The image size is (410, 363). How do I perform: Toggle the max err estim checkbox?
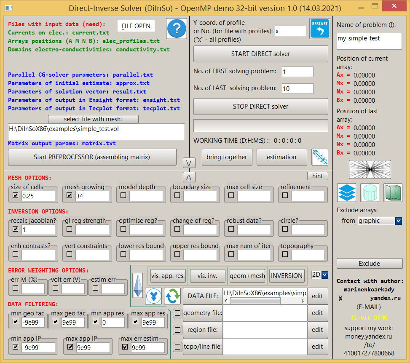tap(125, 347)
